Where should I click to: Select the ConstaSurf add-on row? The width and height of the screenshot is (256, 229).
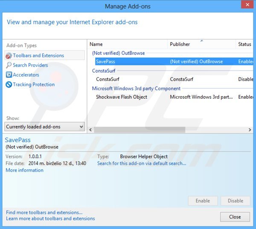(x=174, y=79)
